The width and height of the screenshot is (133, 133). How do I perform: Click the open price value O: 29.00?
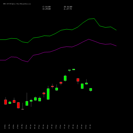click(47, 9)
